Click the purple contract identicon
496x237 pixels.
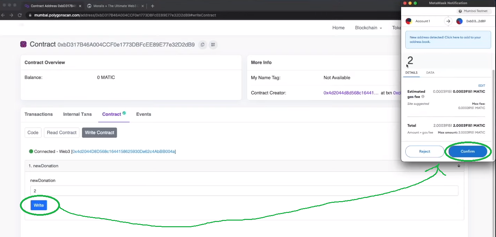[x=23, y=44]
